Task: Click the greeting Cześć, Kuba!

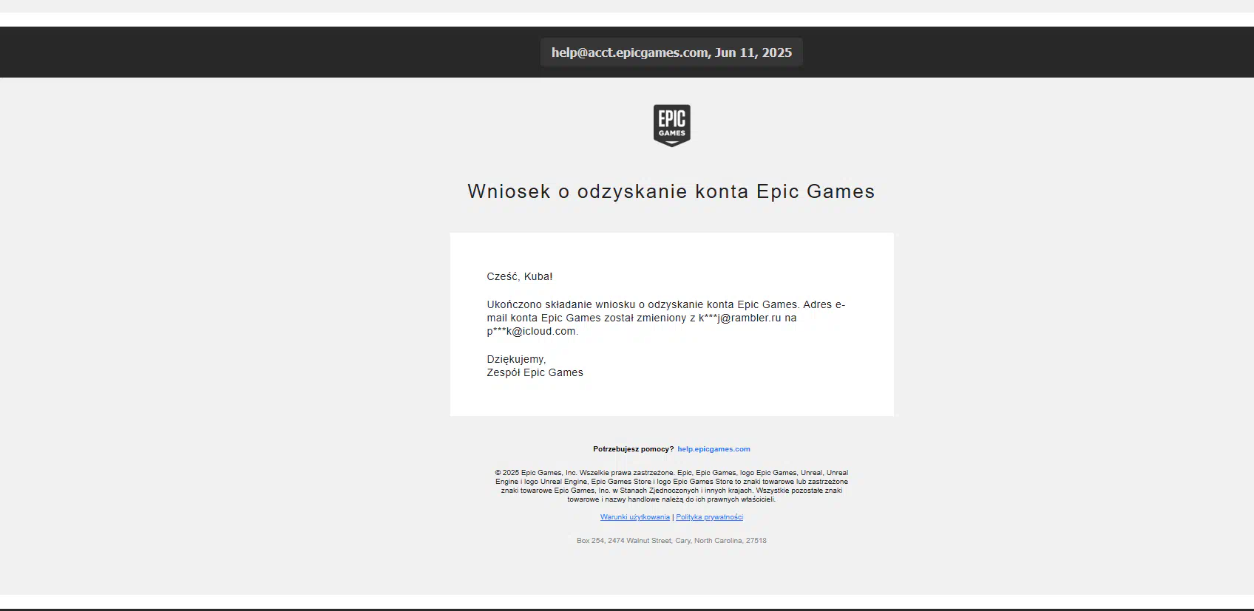Action: tap(520, 276)
